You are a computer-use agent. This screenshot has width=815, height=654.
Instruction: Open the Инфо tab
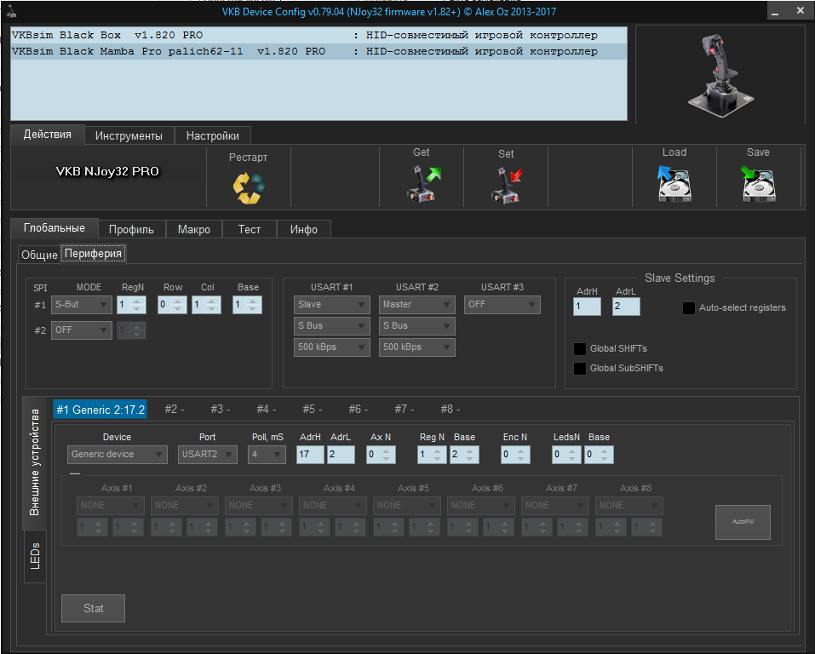click(x=304, y=229)
